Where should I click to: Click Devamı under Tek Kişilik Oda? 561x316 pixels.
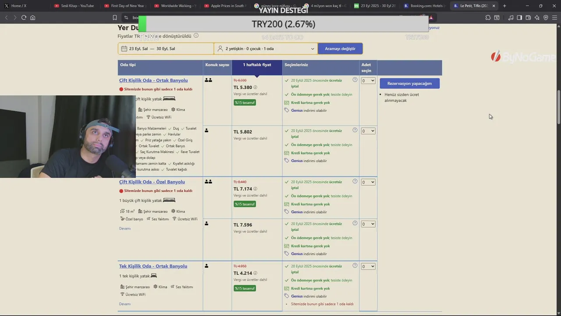pos(125,304)
